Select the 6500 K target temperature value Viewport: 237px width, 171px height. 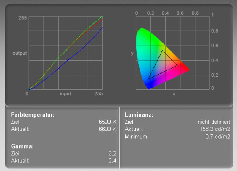108,122
